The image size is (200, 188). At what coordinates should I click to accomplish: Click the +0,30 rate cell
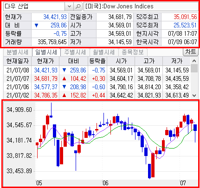click(98, 78)
